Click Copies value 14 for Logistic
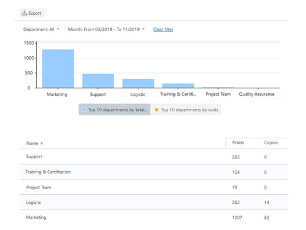This screenshot has width=306, height=230. point(267,202)
